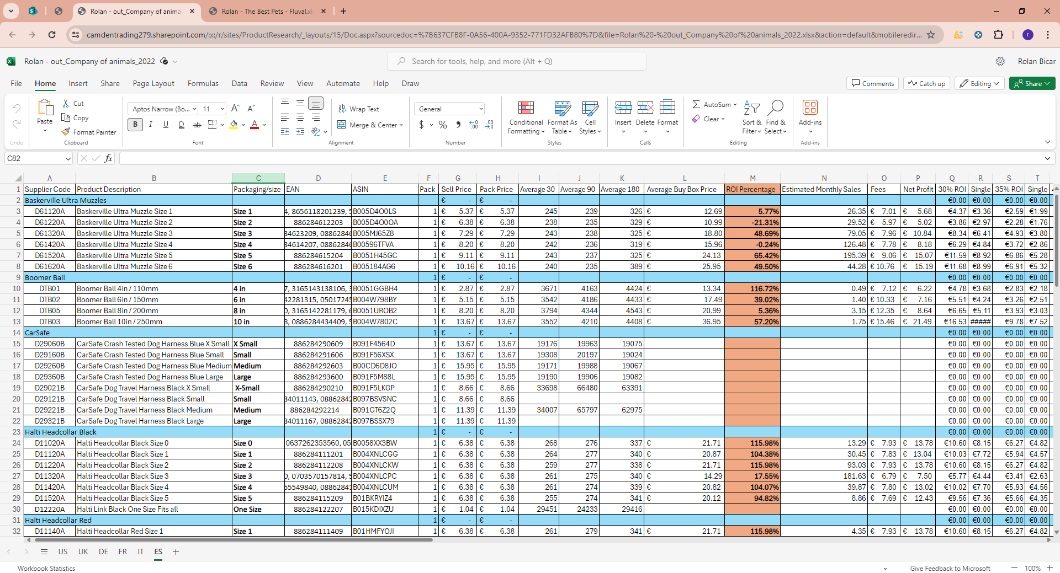This screenshot has height=573, width=1060.
Task: Switch to the Insert tab
Action: 78,83
